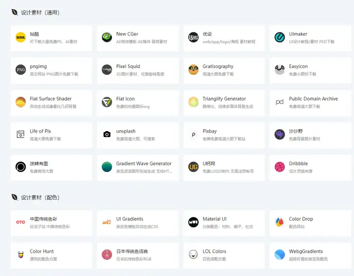Open the WebgGradients title link
The image size is (354, 276).
tap(306, 251)
